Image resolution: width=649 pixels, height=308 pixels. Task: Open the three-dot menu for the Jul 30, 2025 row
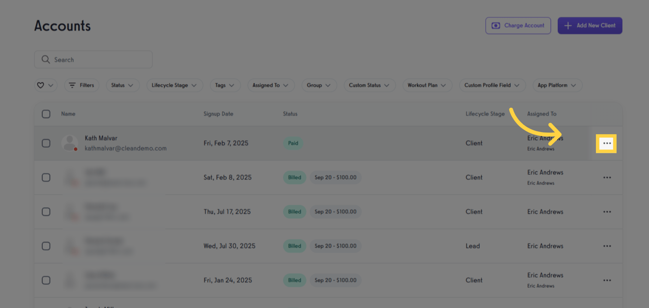(607, 246)
